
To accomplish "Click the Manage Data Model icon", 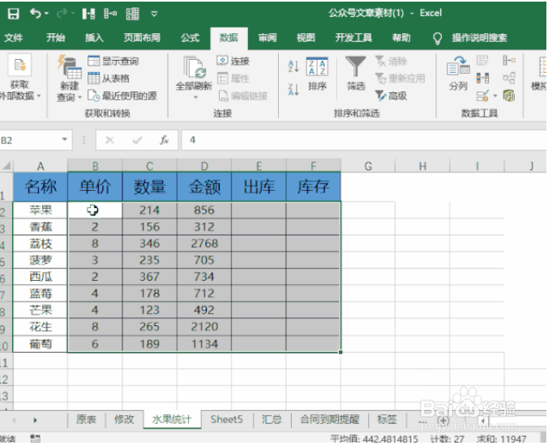I will [509, 95].
